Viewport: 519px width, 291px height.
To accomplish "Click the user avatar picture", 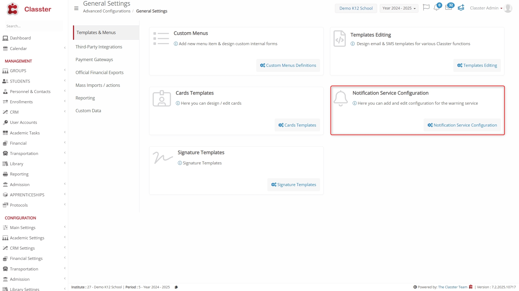I will click(508, 8).
